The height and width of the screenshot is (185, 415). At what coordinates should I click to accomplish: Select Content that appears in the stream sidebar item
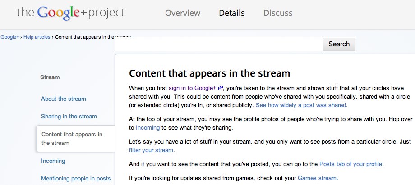76,139
